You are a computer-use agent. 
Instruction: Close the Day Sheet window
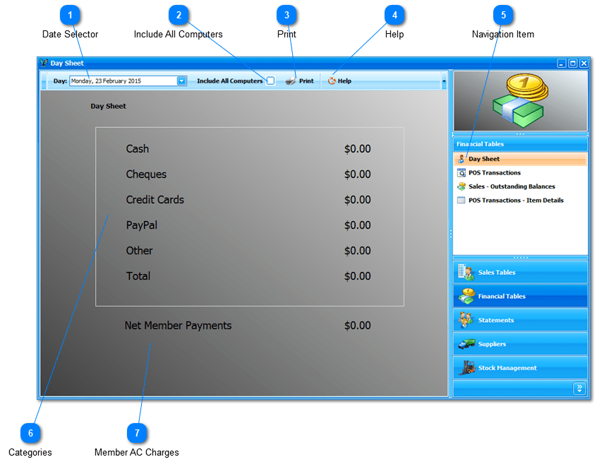click(x=584, y=64)
